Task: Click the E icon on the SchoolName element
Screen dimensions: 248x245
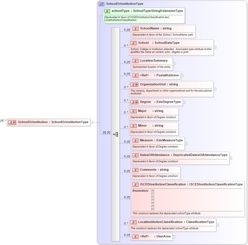Action: (135, 29)
